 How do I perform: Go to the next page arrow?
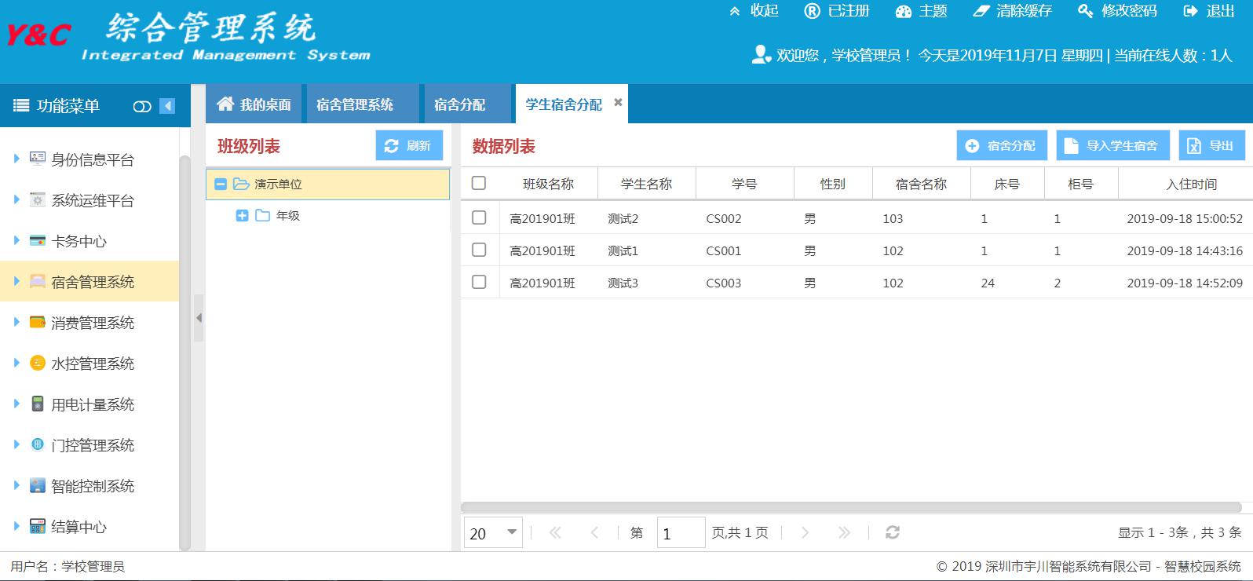click(x=805, y=532)
